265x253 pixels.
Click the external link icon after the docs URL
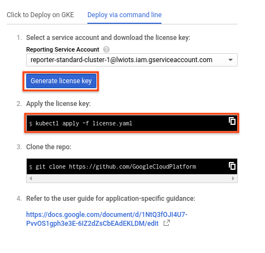[166, 223]
